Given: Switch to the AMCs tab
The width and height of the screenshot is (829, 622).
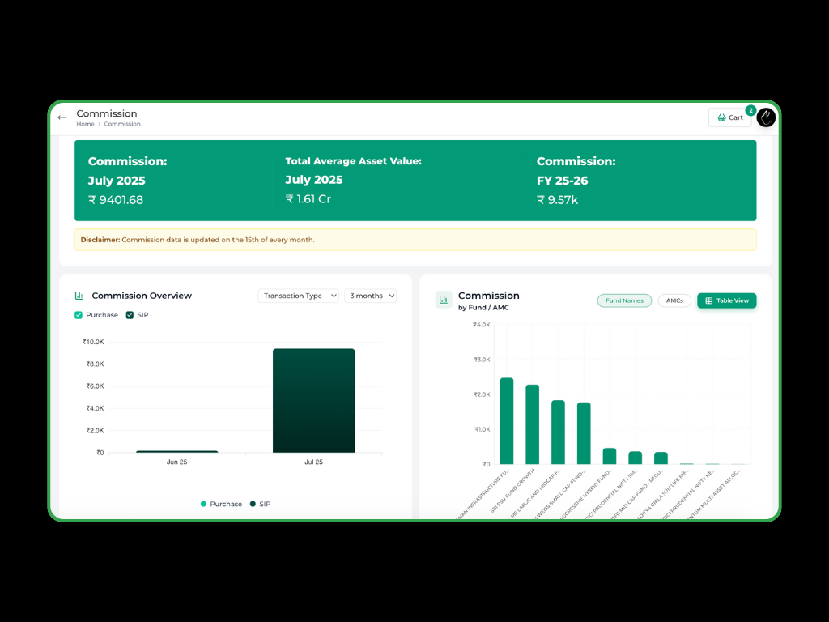Looking at the screenshot, I should pyautogui.click(x=674, y=300).
